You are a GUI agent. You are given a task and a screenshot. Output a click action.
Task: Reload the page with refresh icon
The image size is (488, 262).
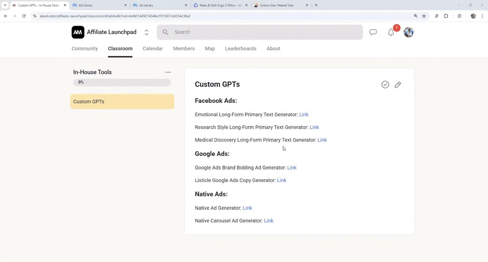click(24, 16)
